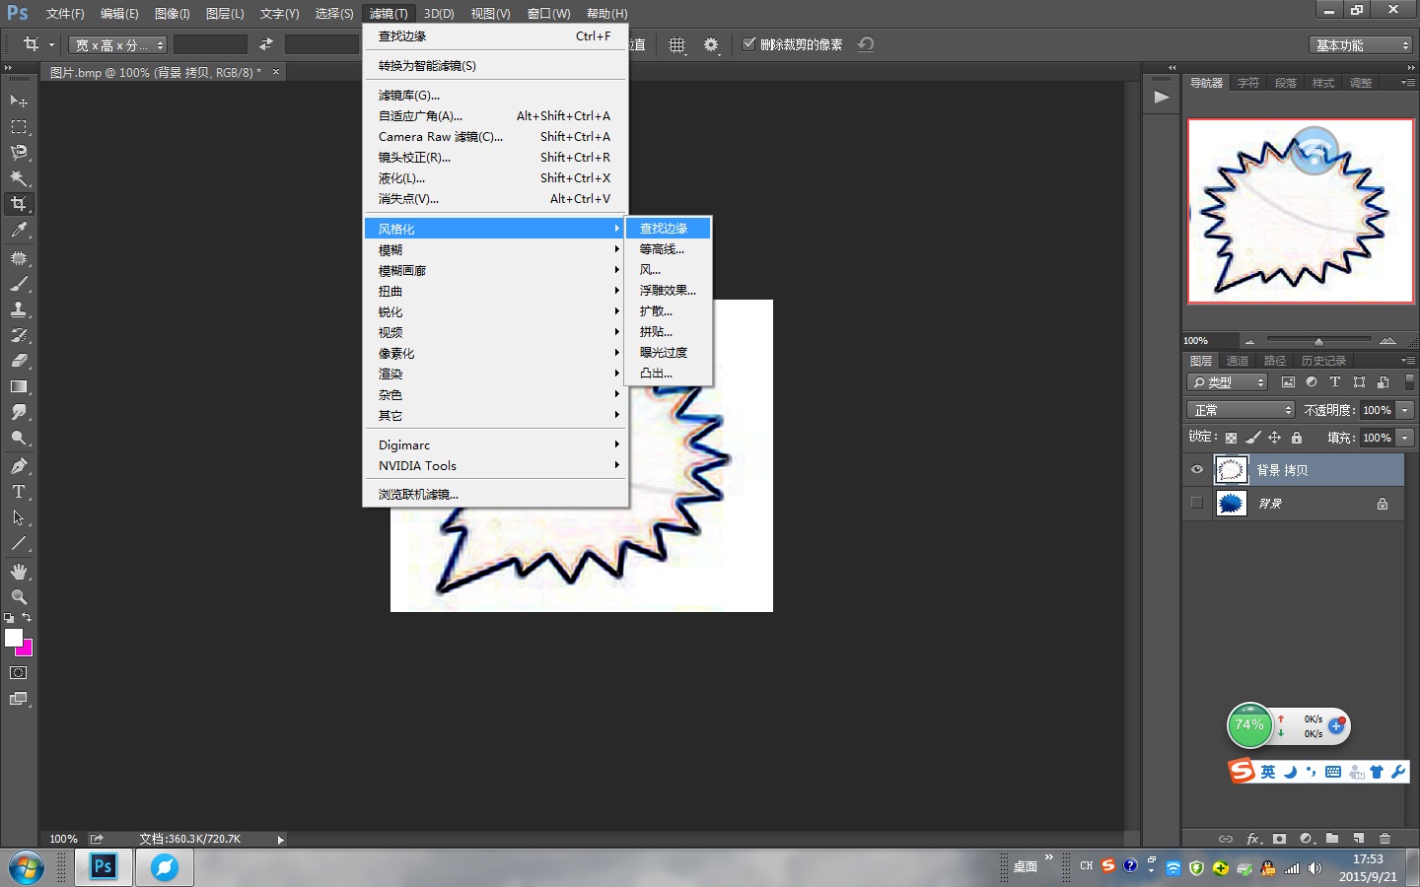Toggle type layer filter T icon

(1335, 381)
